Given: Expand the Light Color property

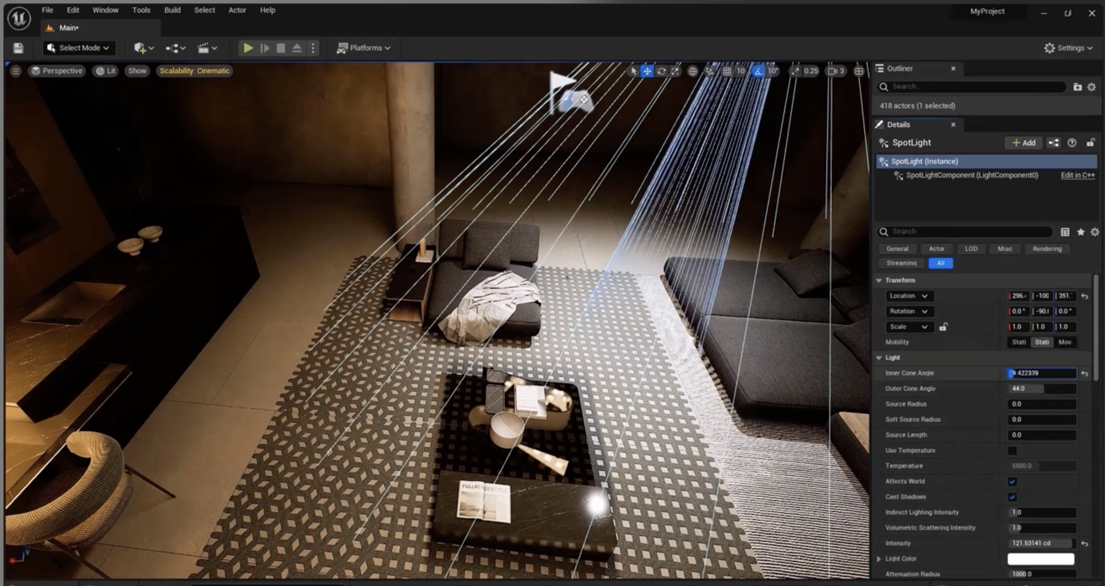Looking at the screenshot, I should 879,559.
